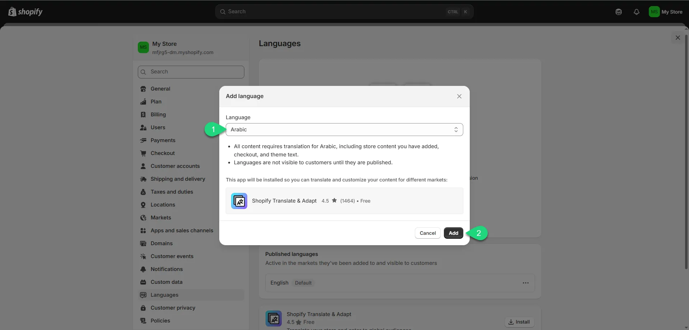Click the Shopify logo in top bar

pyautogui.click(x=25, y=12)
